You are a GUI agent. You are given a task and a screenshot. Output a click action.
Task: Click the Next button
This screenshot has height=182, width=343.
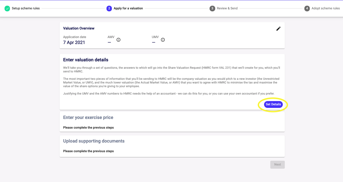(x=278, y=165)
